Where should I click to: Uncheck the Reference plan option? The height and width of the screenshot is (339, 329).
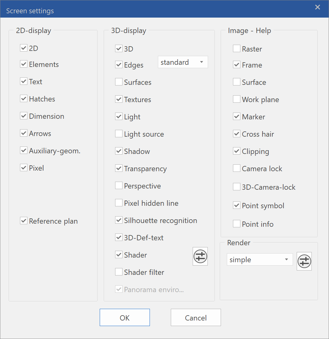pyautogui.click(x=24, y=221)
